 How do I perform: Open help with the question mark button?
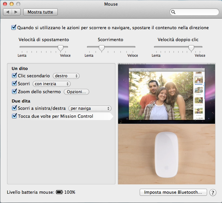point(213,192)
